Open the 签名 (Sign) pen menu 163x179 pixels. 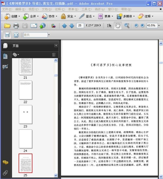point(87,17)
